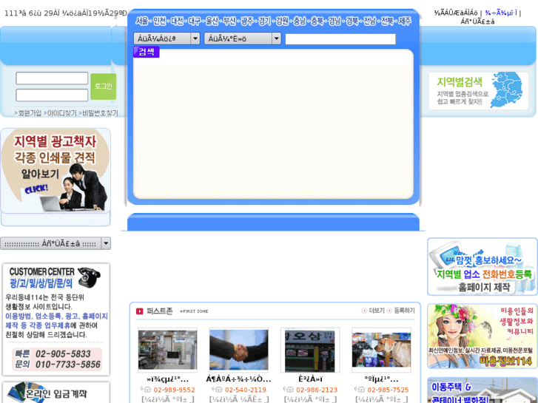Click the phone icon beside 02-989-9552
Image resolution: width=538 pixels, height=403 pixels.
pos(146,389)
